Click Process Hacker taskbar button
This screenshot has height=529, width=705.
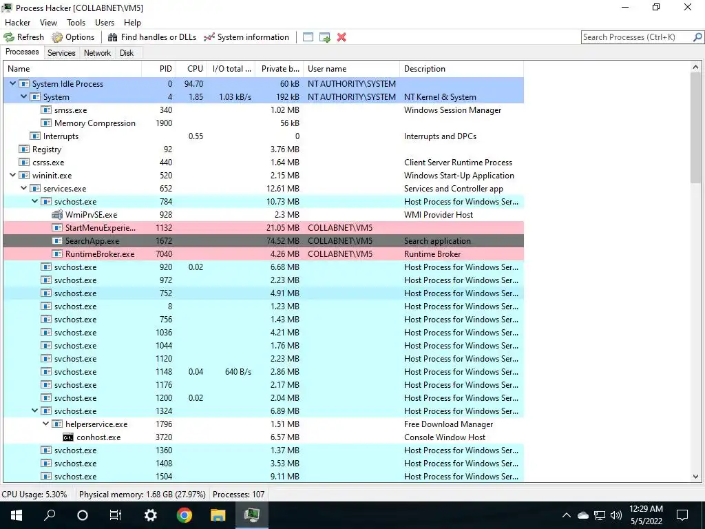click(x=252, y=515)
